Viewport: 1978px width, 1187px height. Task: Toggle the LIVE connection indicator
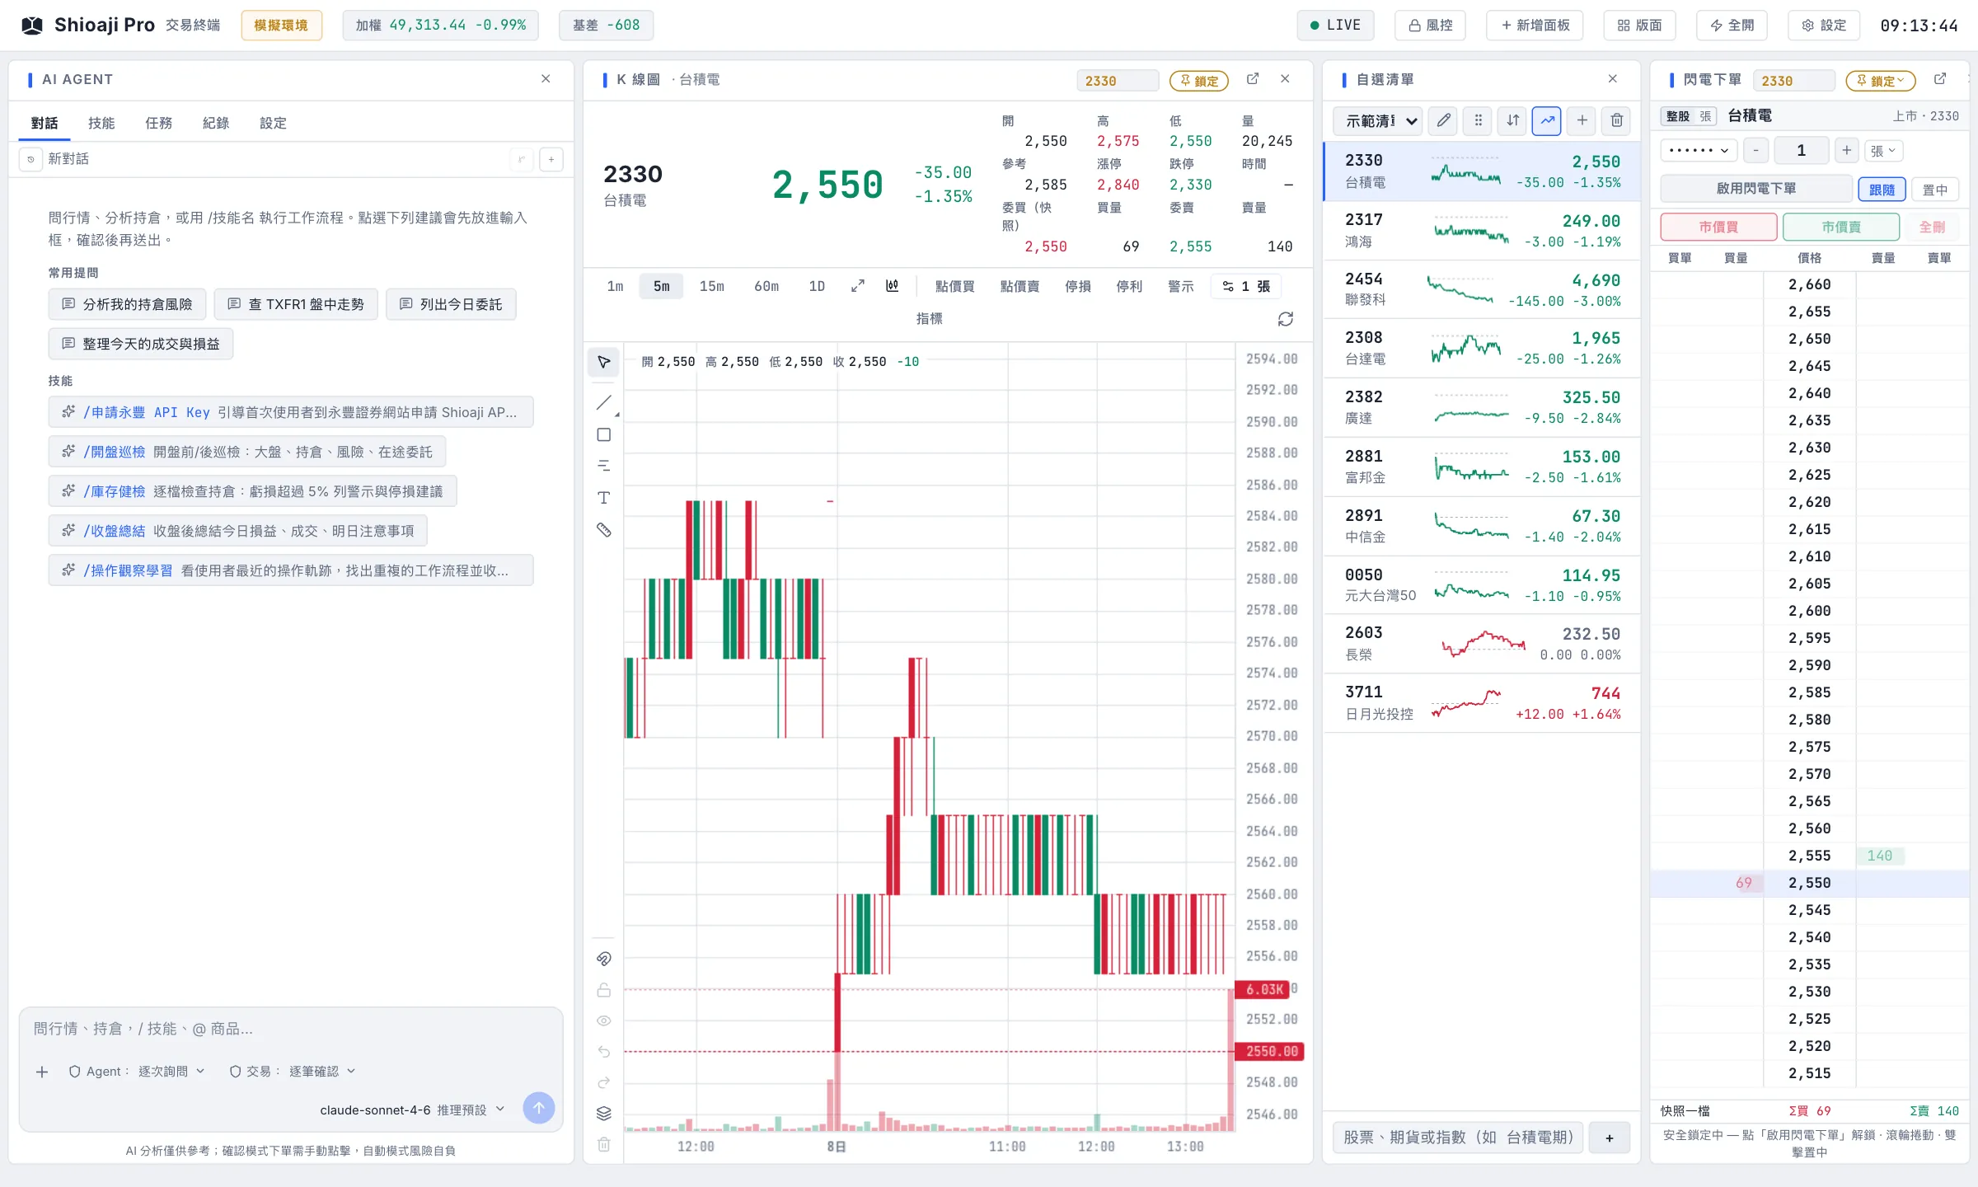pyautogui.click(x=1336, y=26)
